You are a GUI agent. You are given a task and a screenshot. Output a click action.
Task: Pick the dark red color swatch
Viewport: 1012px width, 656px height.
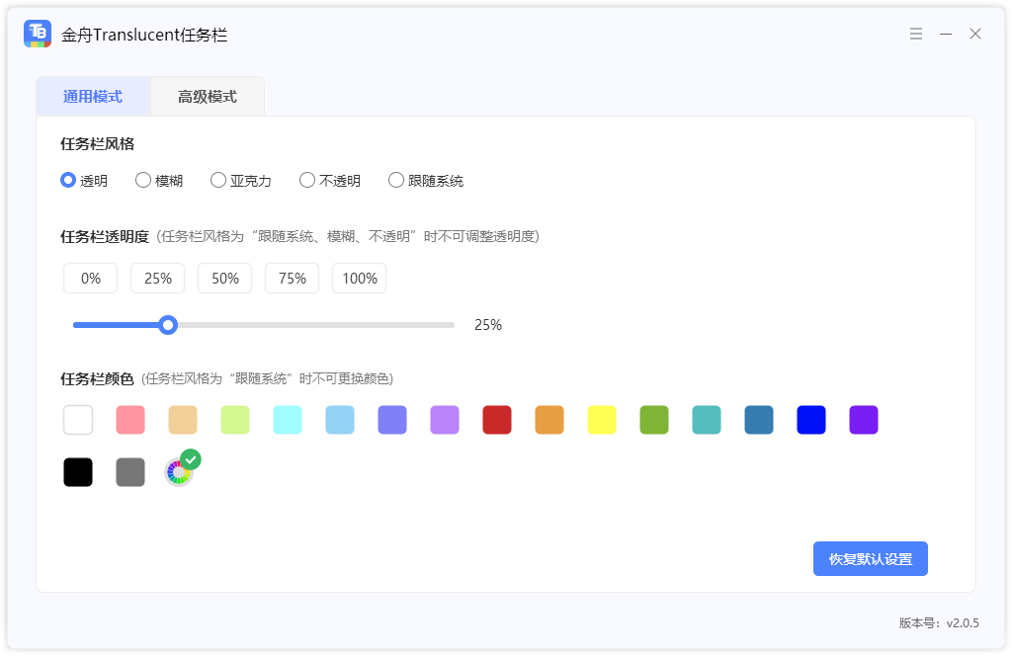coord(497,420)
